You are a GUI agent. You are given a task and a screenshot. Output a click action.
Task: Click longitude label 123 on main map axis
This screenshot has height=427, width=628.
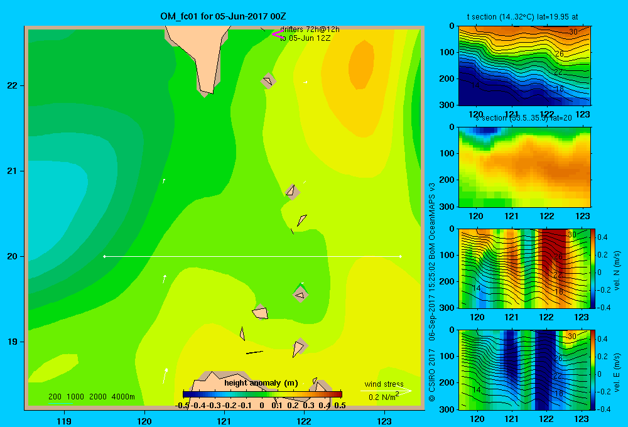[384, 421]
